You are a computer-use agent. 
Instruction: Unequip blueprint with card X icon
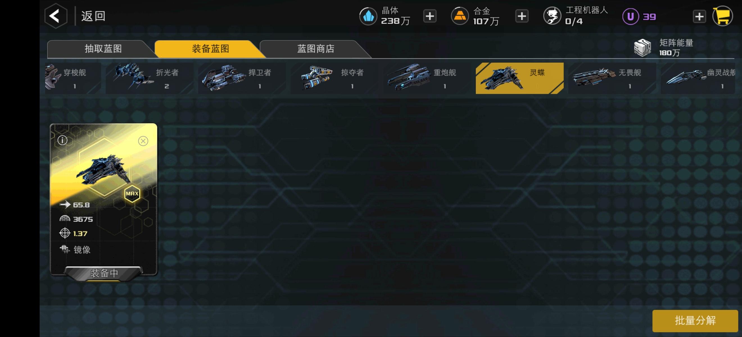[143, 141]
